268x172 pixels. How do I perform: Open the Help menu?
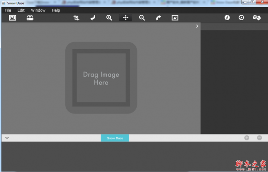pyautogui.click(x=56, y=10)
